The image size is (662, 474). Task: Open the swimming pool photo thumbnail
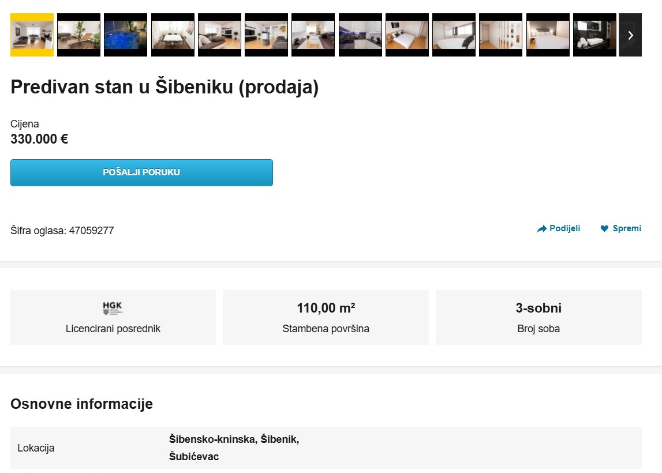tap(125, 35)
